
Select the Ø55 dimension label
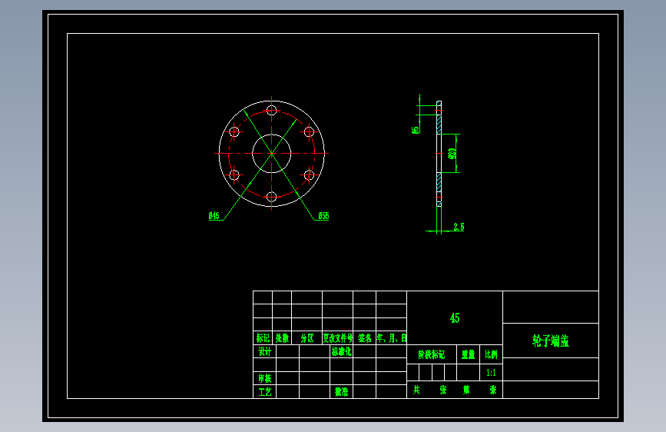click(323, 215)
